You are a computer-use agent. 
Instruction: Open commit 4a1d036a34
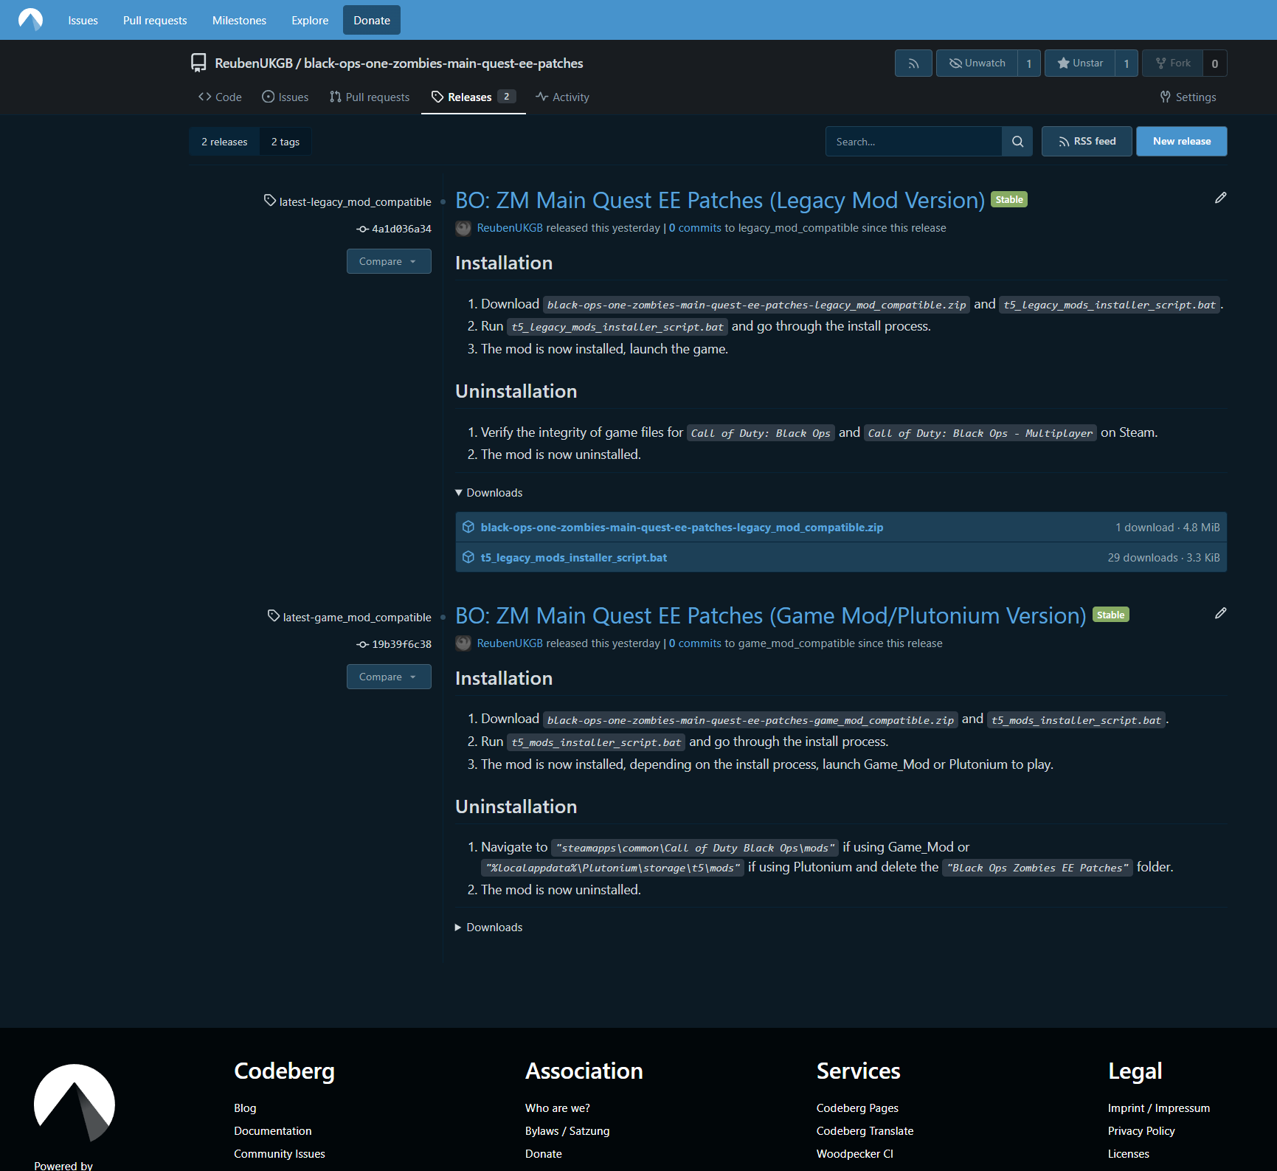401,229
